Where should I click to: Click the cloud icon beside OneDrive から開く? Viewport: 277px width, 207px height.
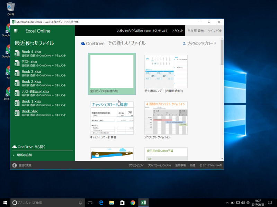(x=15, y=147)
